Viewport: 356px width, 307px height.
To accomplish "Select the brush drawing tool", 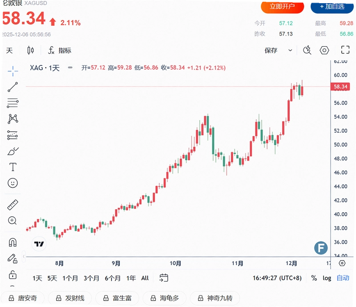I will pos(13,151).
